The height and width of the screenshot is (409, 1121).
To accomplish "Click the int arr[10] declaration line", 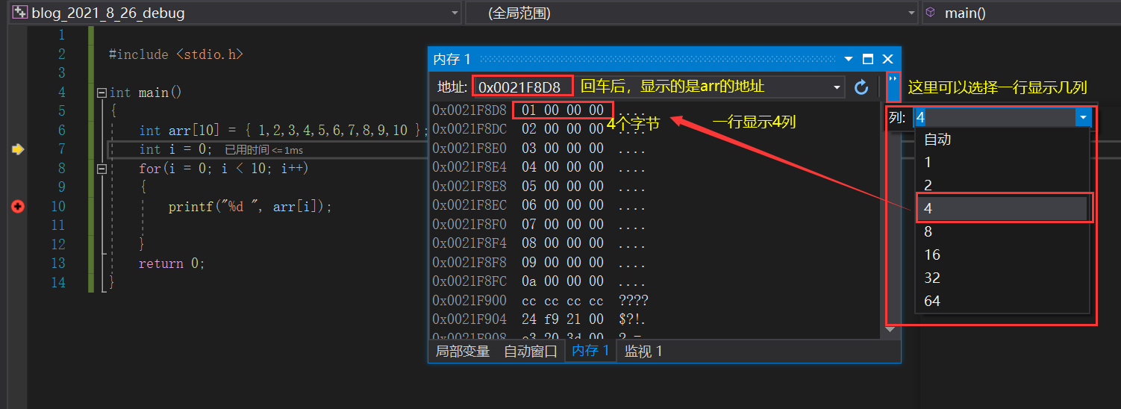I will click(284, 131).
